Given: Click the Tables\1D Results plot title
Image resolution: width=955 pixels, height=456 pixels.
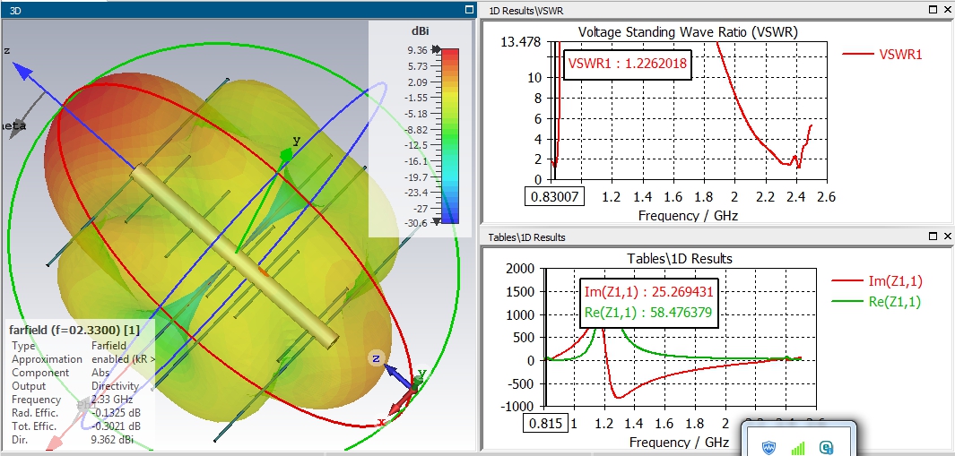Looking at the screenshot, I should 680,259.
